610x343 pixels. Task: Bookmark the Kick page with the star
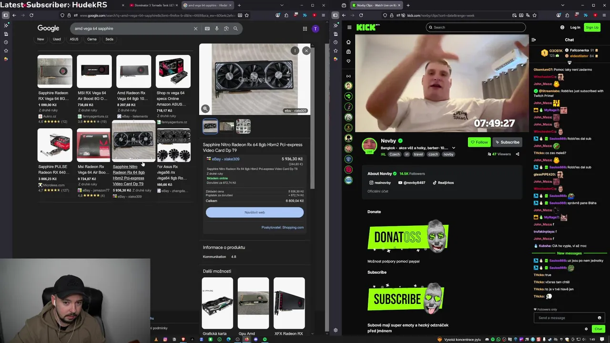534,15
